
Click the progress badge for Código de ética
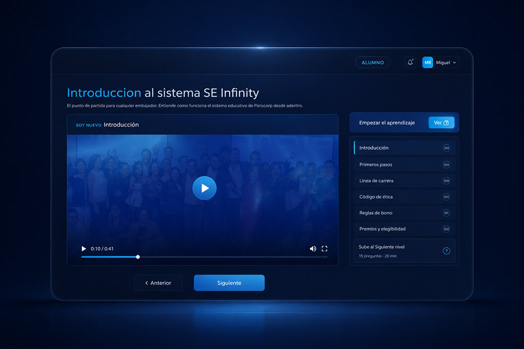[x=447, y=197]
